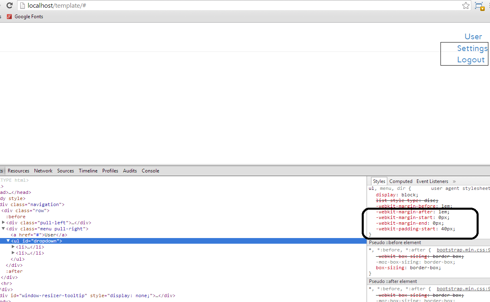The height and width of the screenshot is (302, 490).
Task: Click the page reload icon
Action: coord(9,5)
